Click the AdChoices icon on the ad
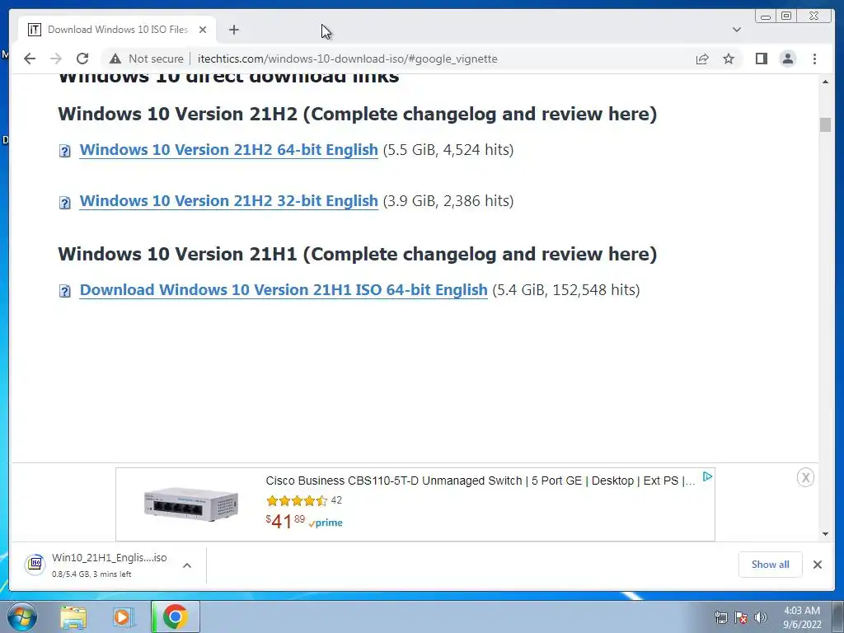 point(708,476)
